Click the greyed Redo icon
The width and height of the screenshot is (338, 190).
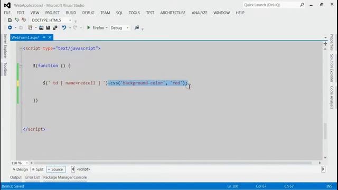(x=75, y=28)
